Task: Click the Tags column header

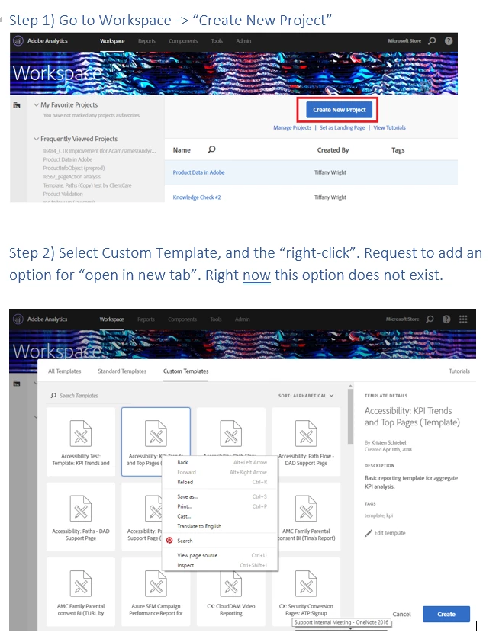Action: point(398,150)
